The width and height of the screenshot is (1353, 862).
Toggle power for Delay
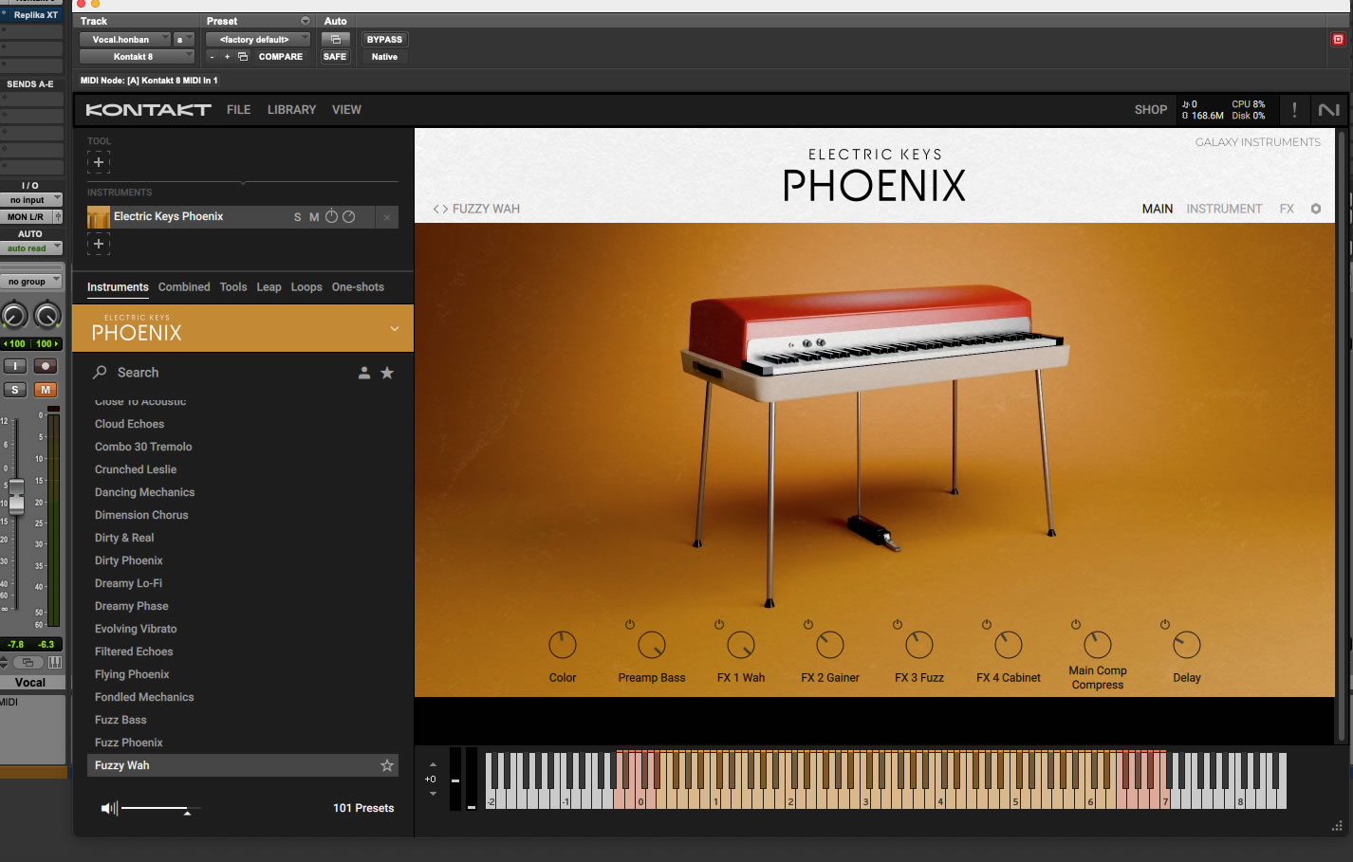pyautogui.click(x=1165, y=624)
